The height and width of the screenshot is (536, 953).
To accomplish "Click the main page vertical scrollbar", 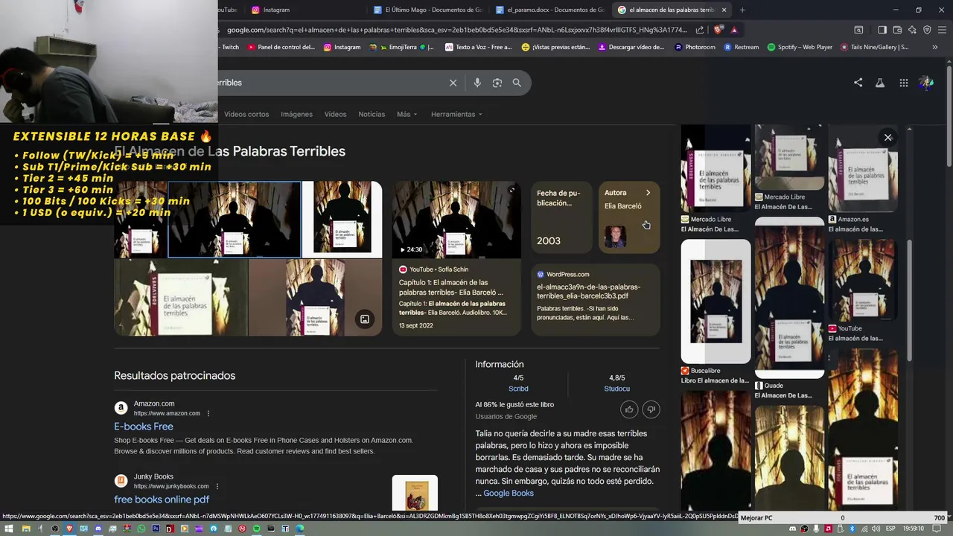I will tap(948, 115).
